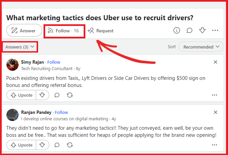Share Simy Rajan's answer

[70, 95]
